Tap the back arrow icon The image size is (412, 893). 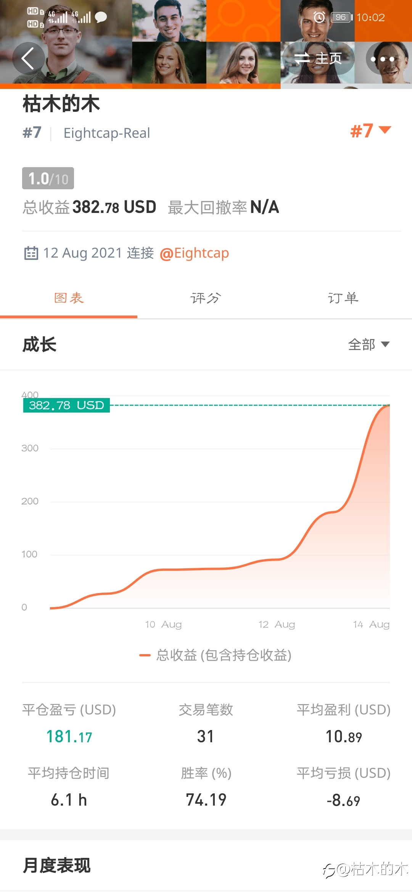tap(28, 58)
